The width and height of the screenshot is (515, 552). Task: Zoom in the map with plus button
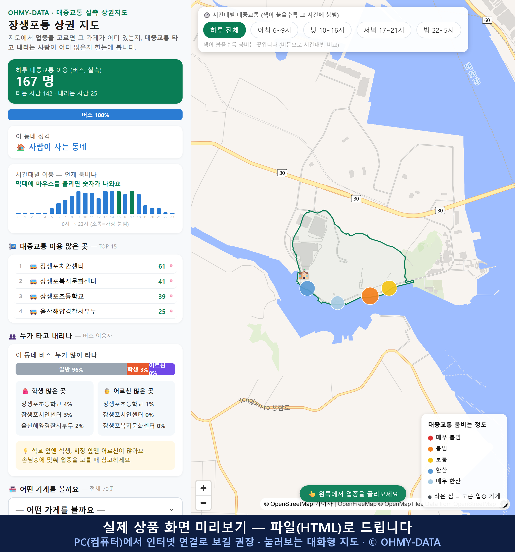coord(203,488)
